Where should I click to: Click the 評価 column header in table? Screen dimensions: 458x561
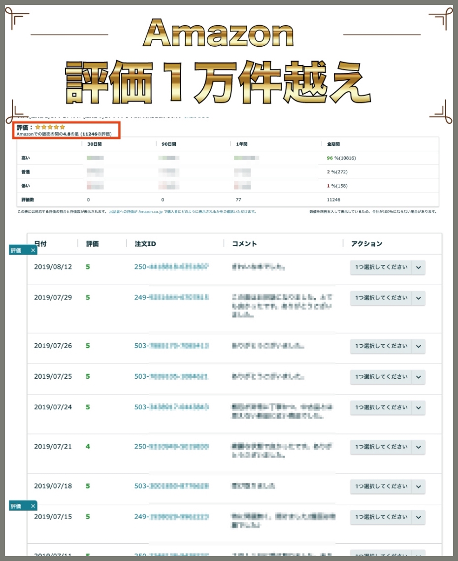pos(92,244)
